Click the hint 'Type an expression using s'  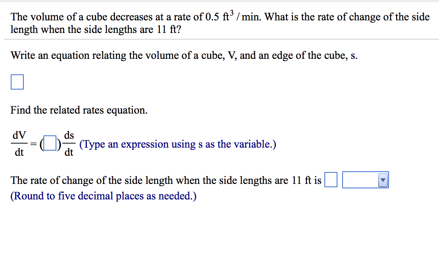point(178,144)
